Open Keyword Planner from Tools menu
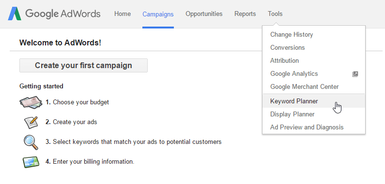The width and height of the screenshot is (385, 184). coord(314,101)
